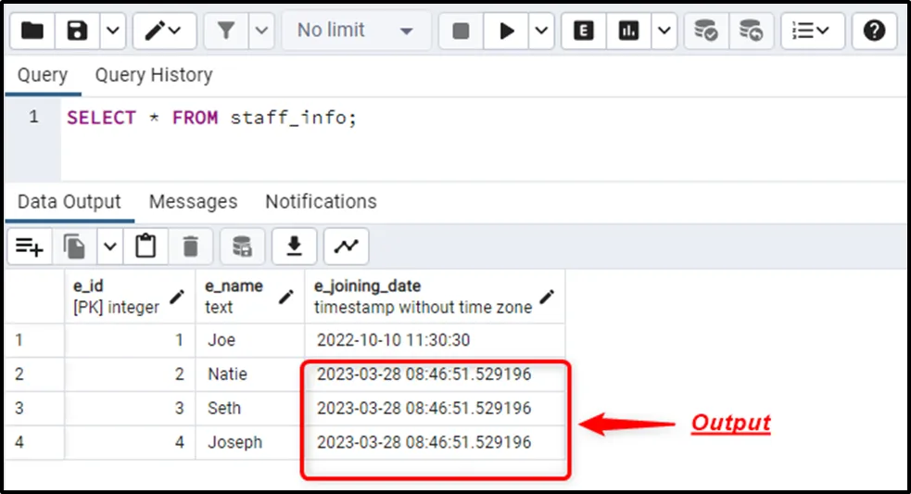This screenshot has width=911, height=494.
Task: Click the cell containing Joseph
Action: pyautogui.click(x=234, y=442)
